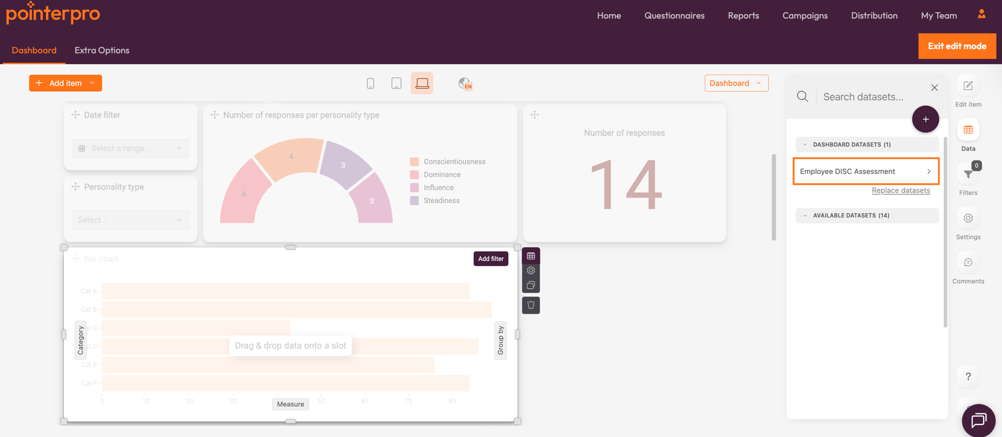Open the Campaigns menu
Viewport: 1002px width, 437px height.
[x=805, y=15]
